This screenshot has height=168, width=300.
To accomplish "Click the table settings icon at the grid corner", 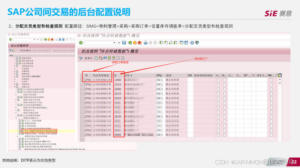I will pyautogui.click(x=280, y=75).
